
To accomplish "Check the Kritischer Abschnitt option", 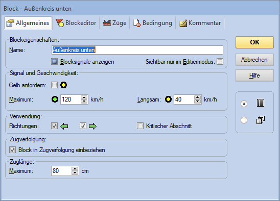I will (x=140, y=125).
